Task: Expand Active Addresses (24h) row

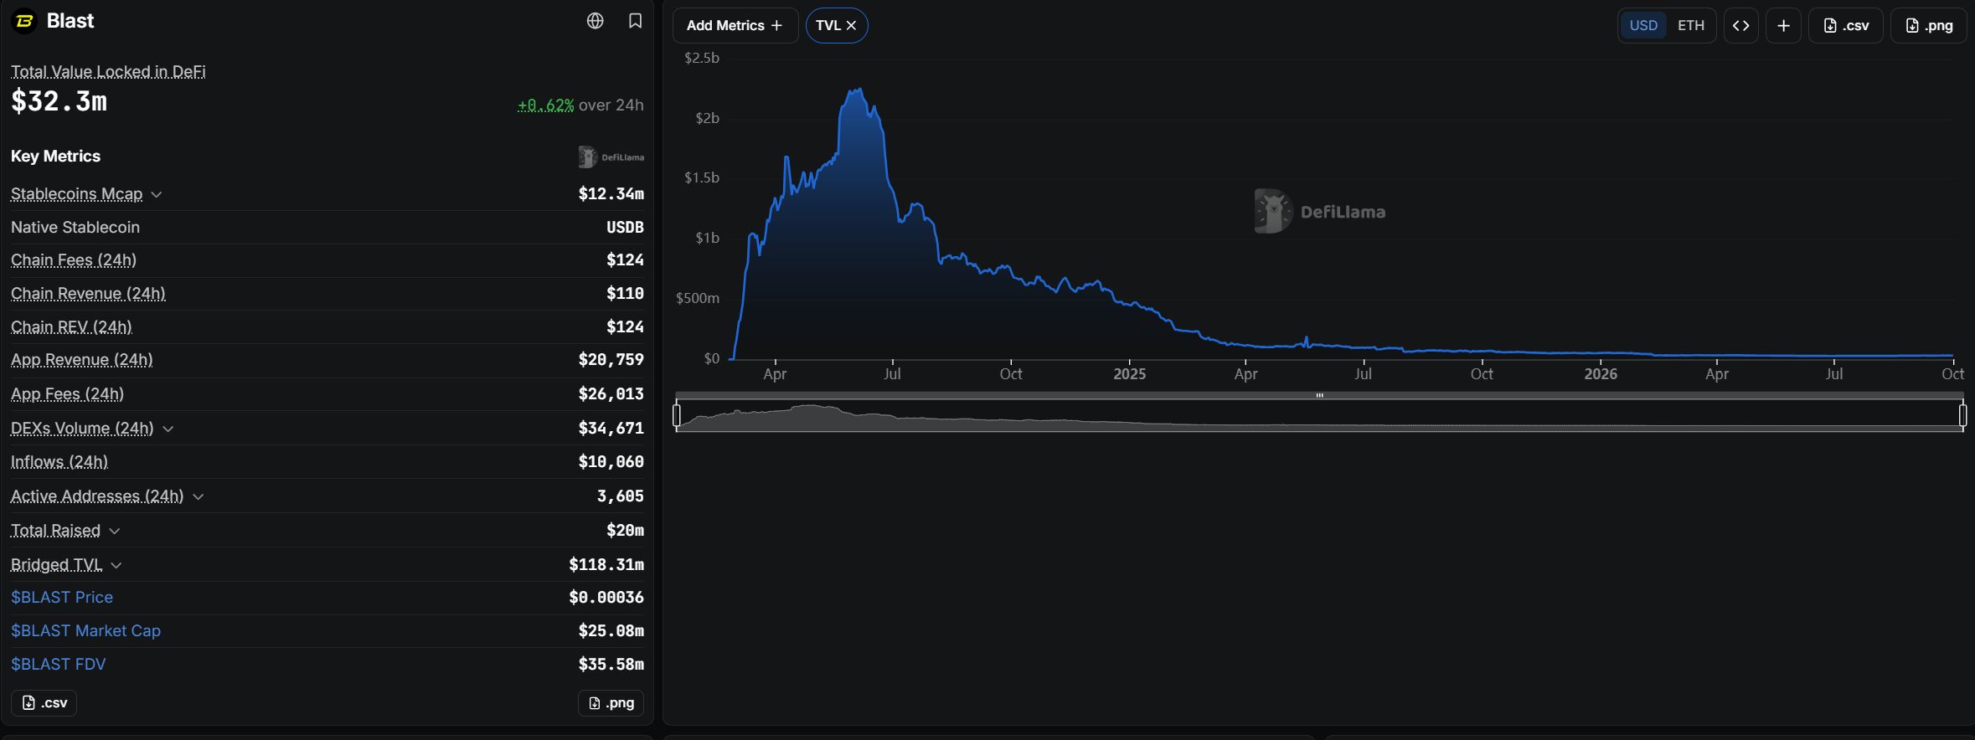Action: [198, 496]
